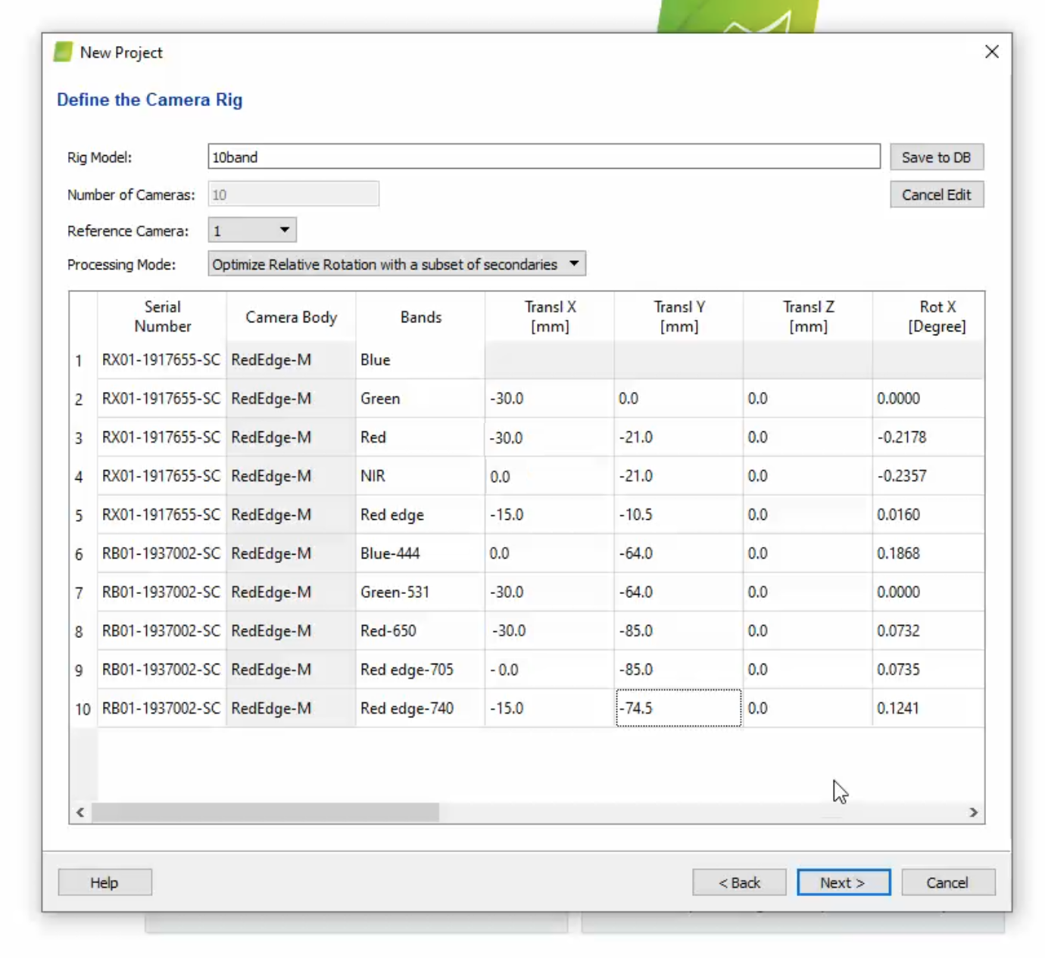Click the Number of Cameras field
This screenshot has height=958, width=1045.
293,194
